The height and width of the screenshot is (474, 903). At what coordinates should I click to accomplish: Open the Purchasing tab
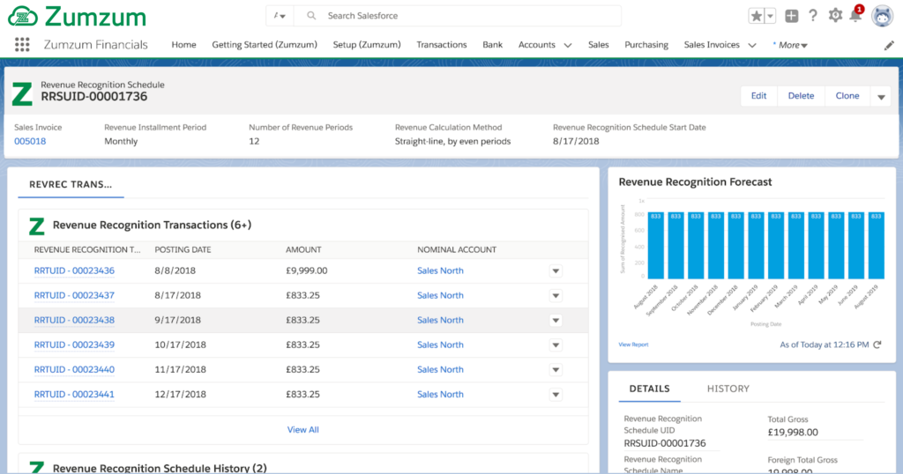pyautogui.click(x=646, y=45)
